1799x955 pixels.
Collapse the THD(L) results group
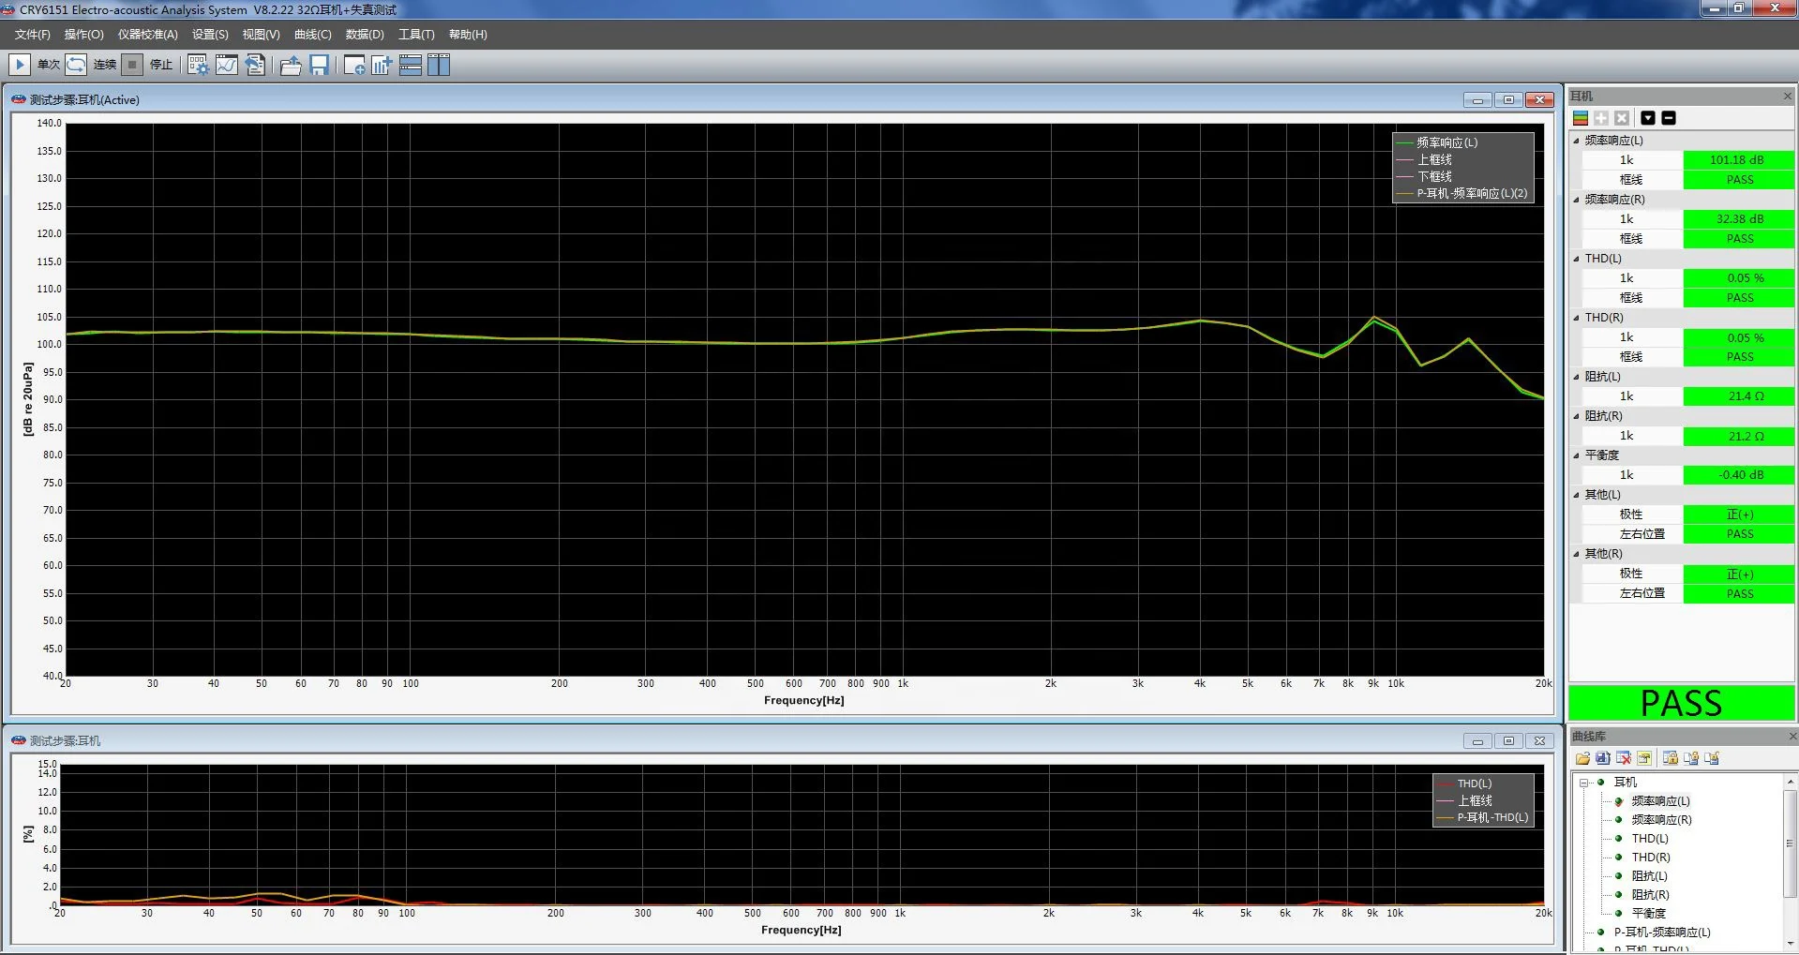pos(1576,259)
